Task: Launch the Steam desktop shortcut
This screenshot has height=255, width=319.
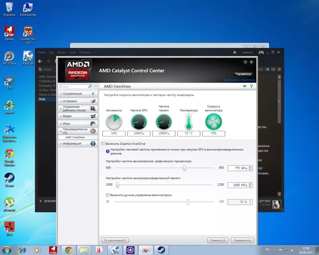Action: pos(9,180)
